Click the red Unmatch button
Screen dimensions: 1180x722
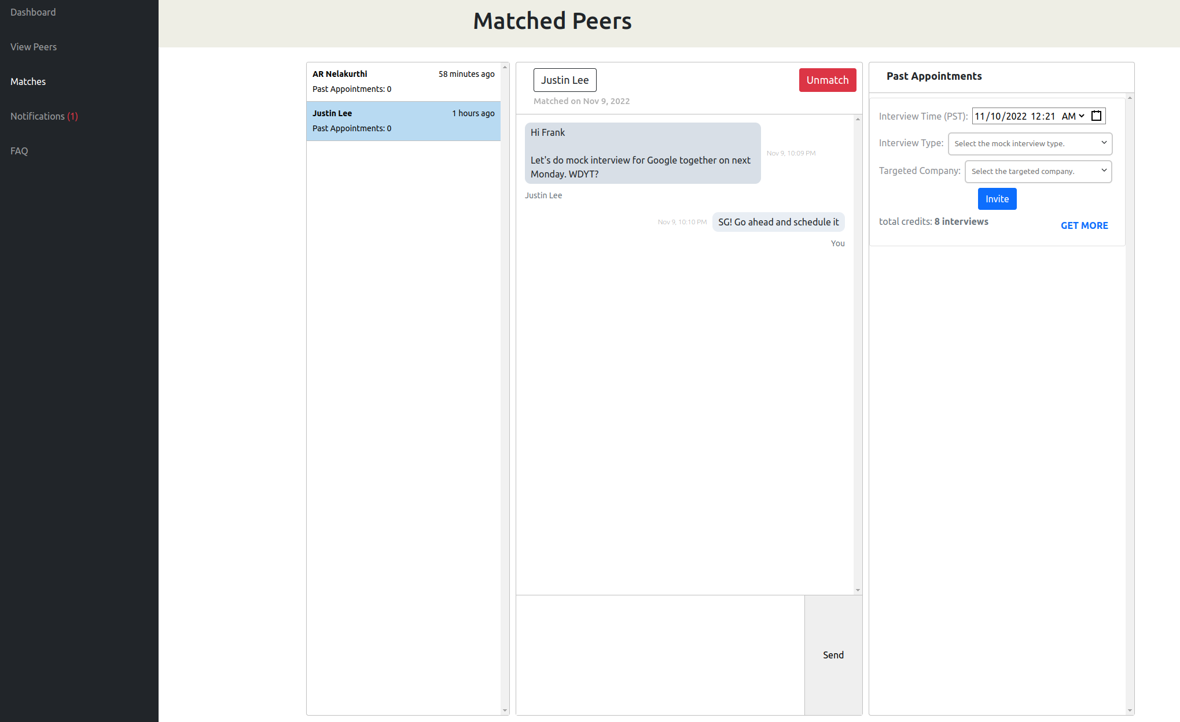(827, 80)
